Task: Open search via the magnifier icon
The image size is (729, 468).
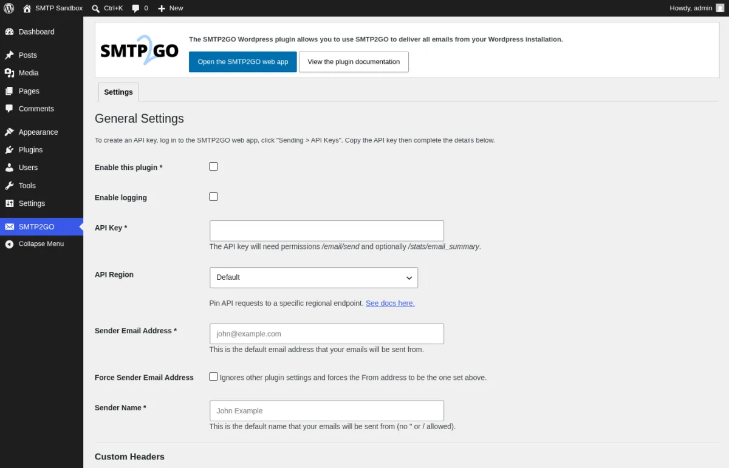Action: (x=96, y=8)
